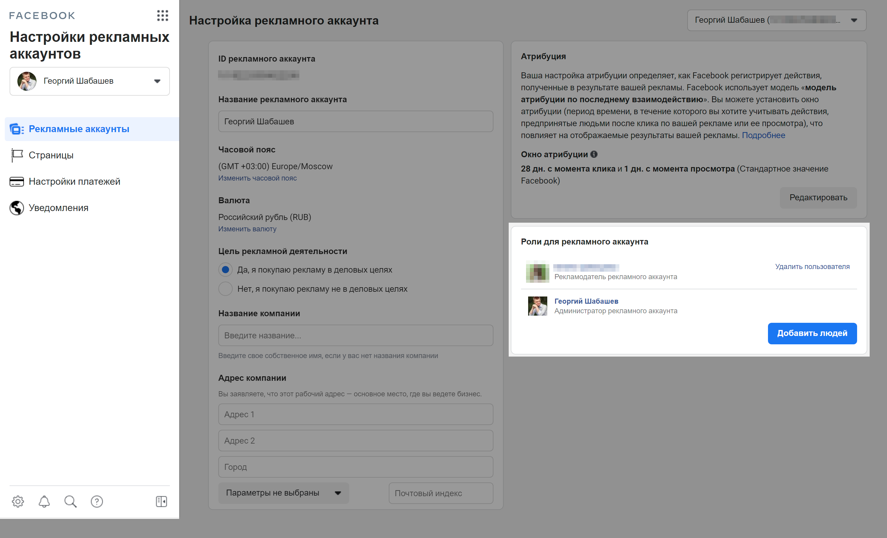Click Изменить часовой пояс link
The height and width of the screenshot is (538, 887).
pyautogui.click(x=257, y=178)
